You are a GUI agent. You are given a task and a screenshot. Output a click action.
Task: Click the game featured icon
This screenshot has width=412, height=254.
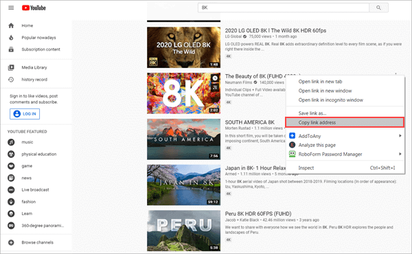tap(11, 166)
